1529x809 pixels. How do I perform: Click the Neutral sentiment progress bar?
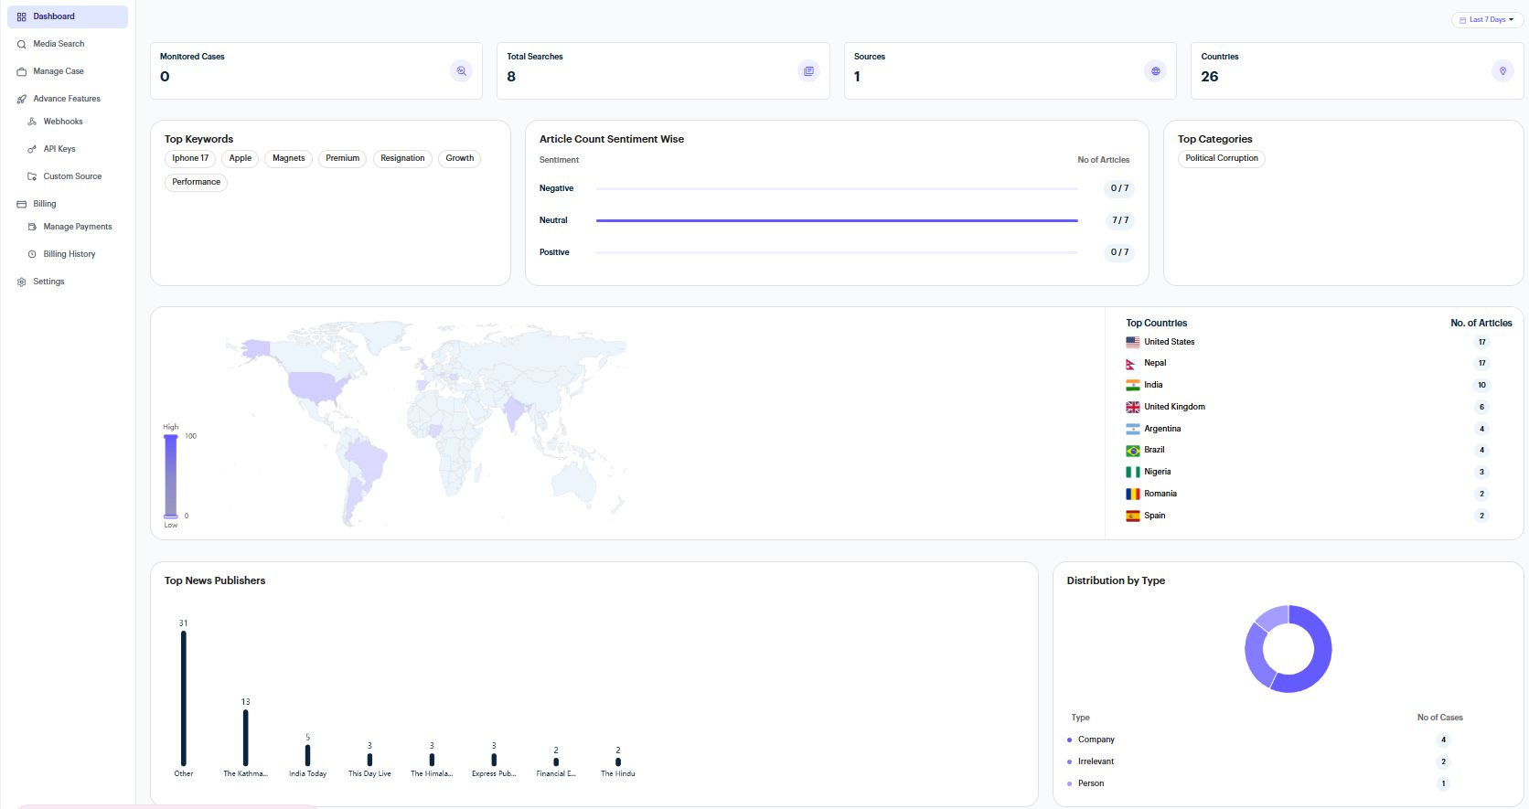836,220
